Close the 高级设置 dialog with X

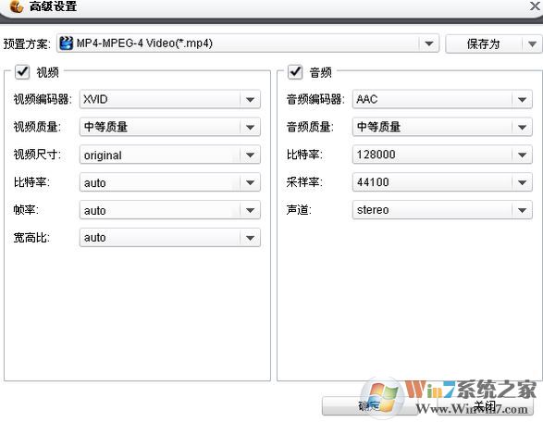(535, 6)
